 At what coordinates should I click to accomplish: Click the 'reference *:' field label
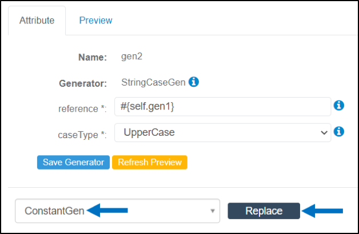click(82, 109)
